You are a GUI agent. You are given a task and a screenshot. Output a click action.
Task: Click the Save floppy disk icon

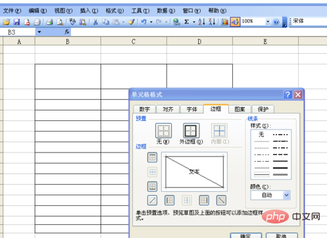click(16, 22)
